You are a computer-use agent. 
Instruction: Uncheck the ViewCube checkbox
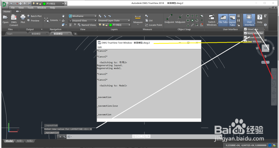tap(245, 29)
